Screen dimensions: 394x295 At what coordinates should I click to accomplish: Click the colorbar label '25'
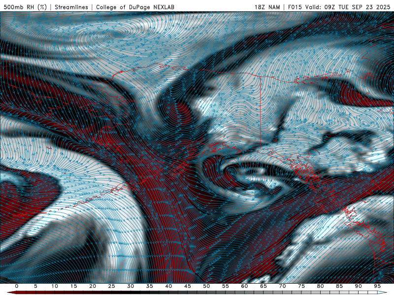[x=112, y=286]
